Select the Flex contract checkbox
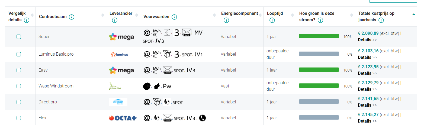 19,118
